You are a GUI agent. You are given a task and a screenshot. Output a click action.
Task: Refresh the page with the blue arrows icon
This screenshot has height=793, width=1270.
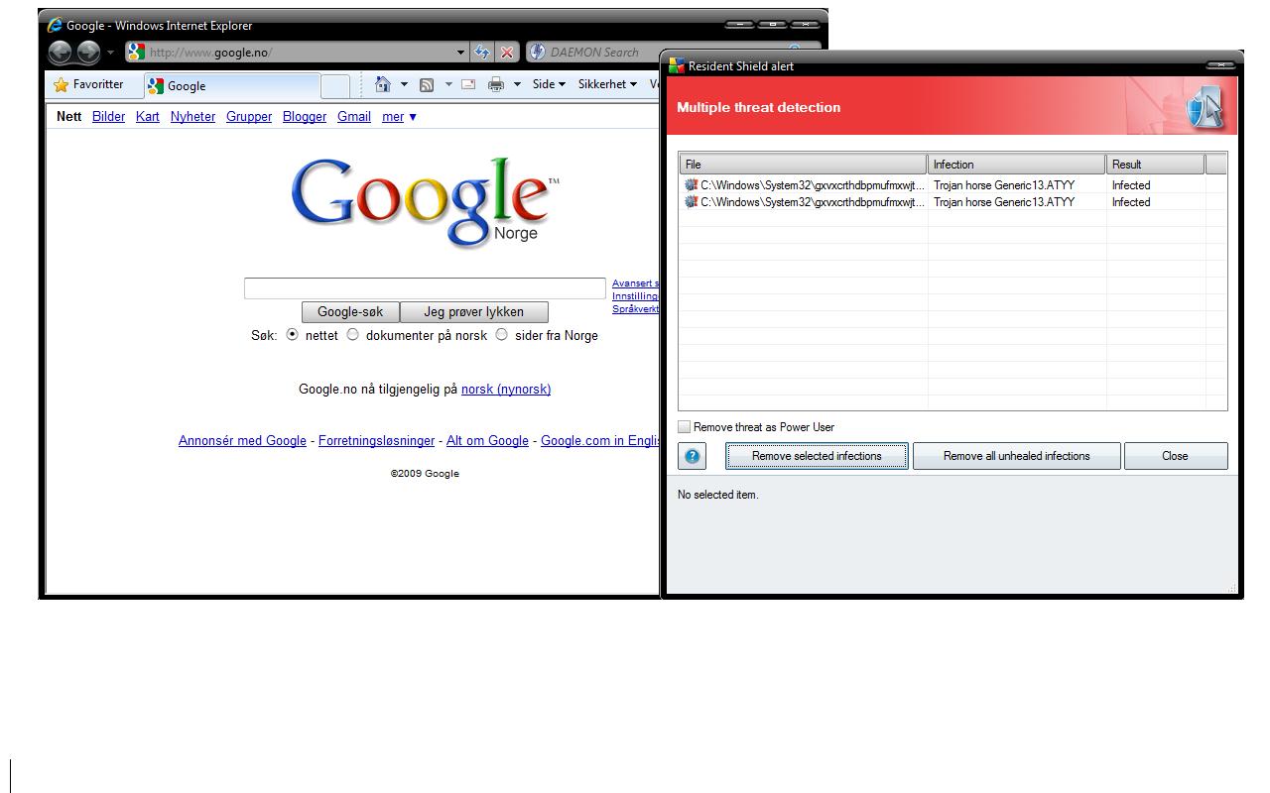point(482,53)
